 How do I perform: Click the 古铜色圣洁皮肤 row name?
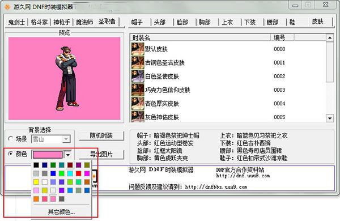click(165, 63)
